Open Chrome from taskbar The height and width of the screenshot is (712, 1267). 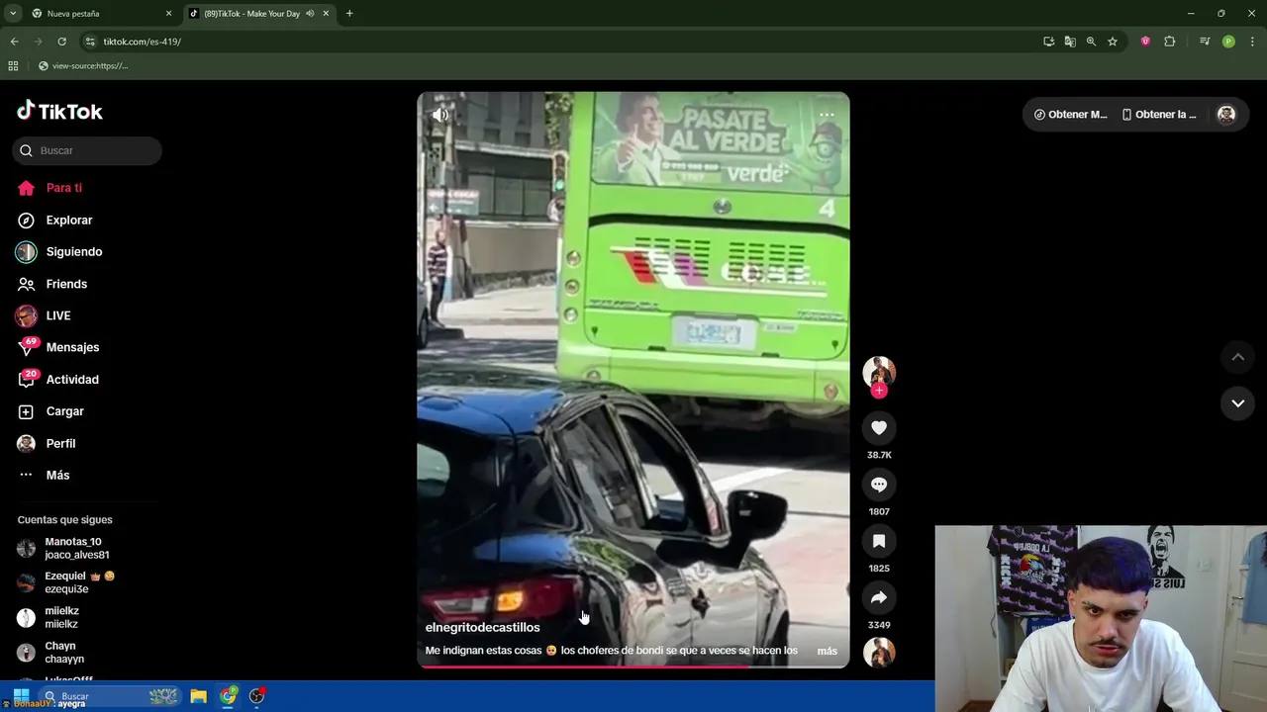click(229, 696)
